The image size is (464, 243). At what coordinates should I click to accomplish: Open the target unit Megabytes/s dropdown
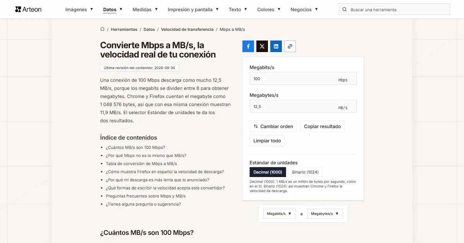coord(325,214)
